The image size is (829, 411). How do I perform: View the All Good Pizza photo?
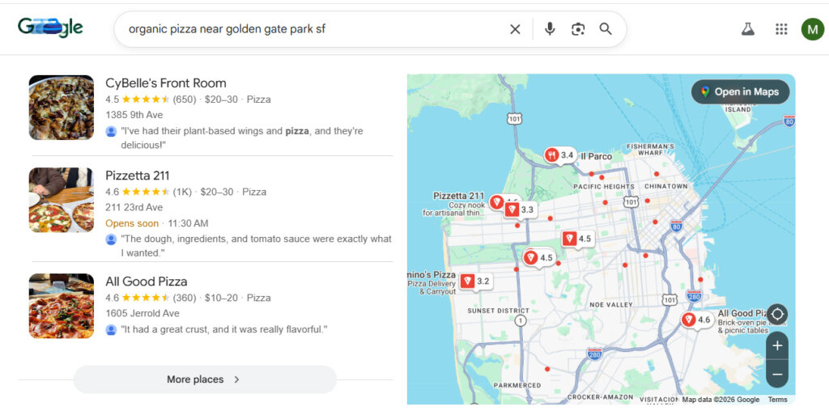(62, 306)
